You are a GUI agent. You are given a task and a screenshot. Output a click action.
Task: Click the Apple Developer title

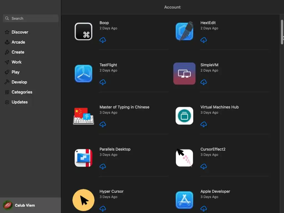(215, 191)
